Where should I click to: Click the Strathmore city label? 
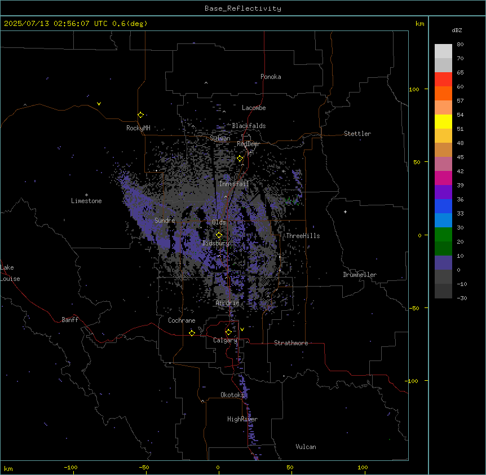tap(291, 343)
